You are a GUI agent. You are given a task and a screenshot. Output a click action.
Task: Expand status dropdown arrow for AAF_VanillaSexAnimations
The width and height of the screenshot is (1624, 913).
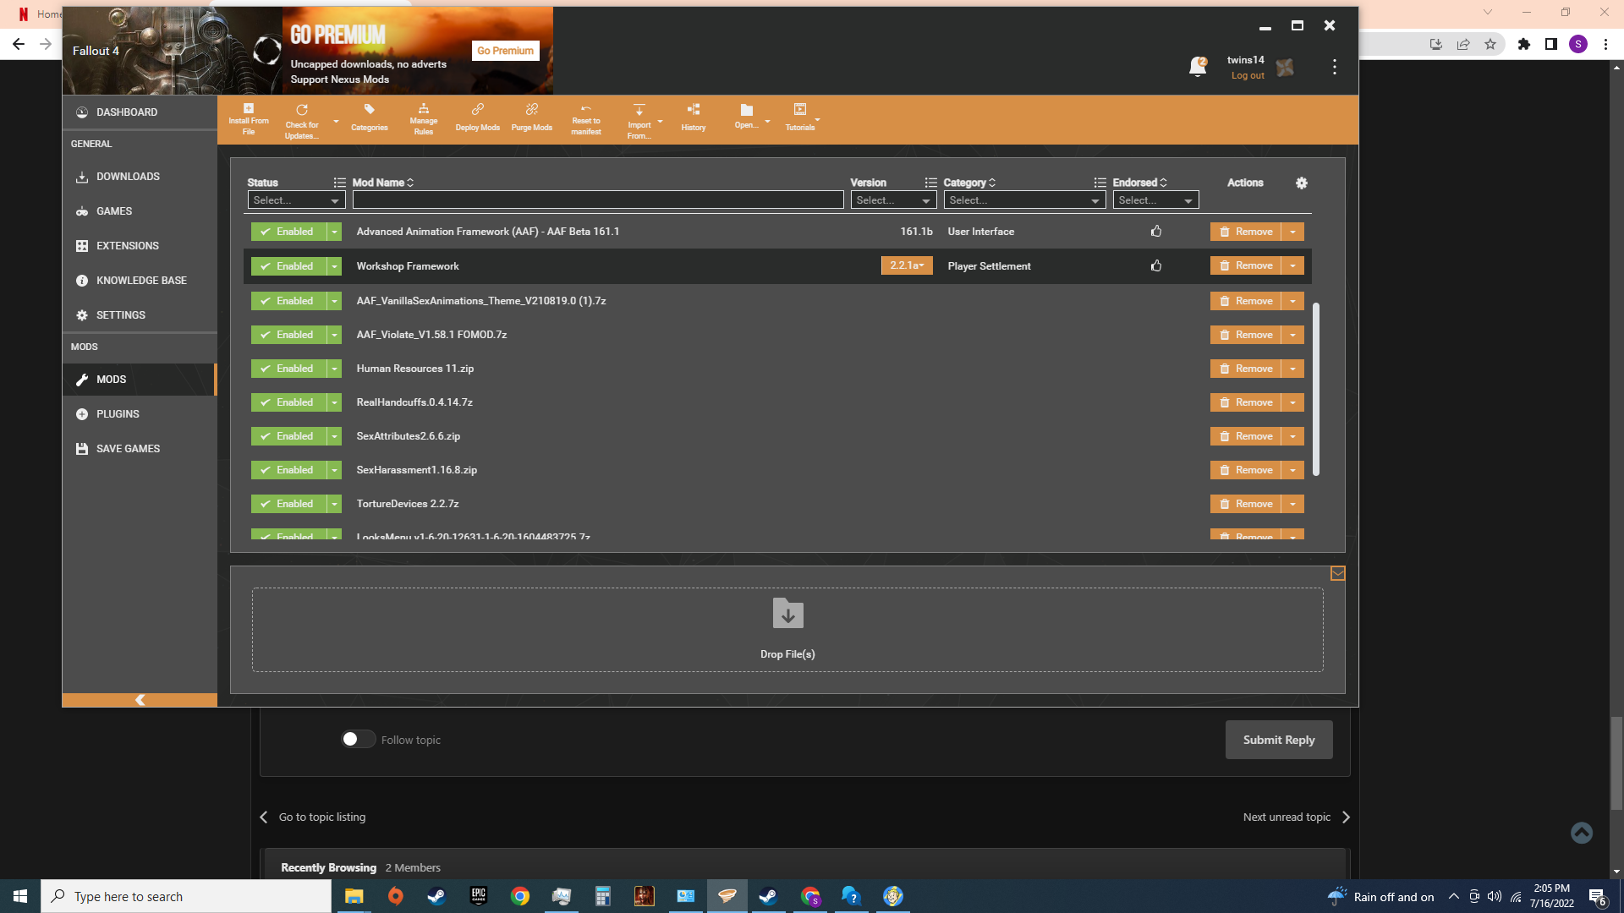click(334, 301)
